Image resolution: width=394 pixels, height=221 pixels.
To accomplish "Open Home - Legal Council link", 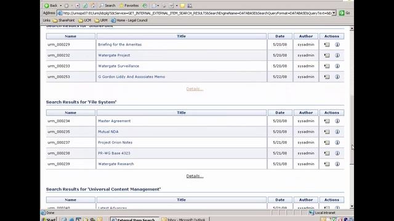I will click(129, 20).
